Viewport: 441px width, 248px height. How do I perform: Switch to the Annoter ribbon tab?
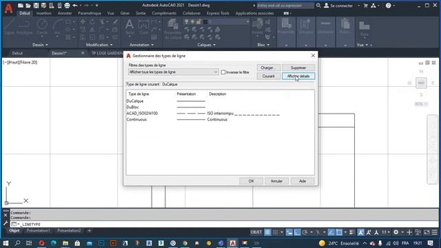coord(65,13)
